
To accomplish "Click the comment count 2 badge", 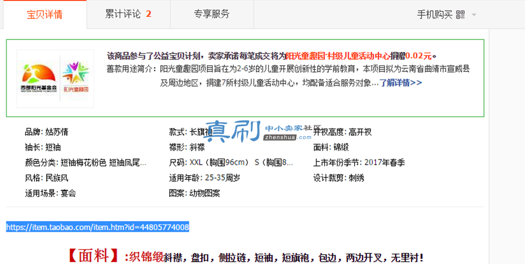I will (148, 14).
